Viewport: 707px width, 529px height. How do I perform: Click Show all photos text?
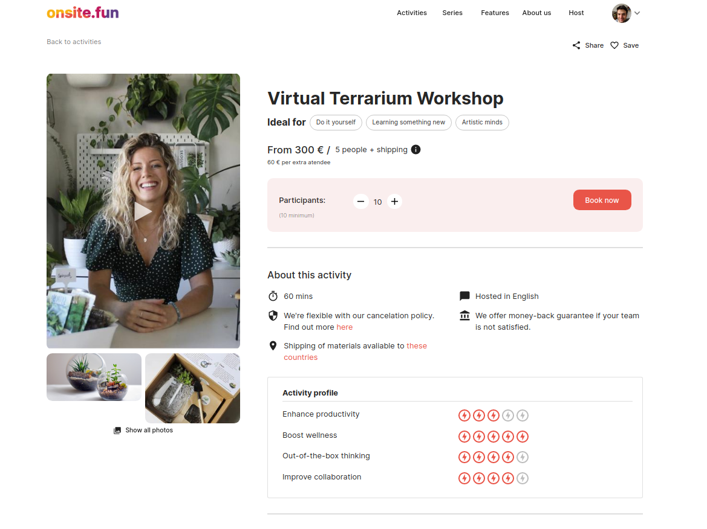point(149,430)
